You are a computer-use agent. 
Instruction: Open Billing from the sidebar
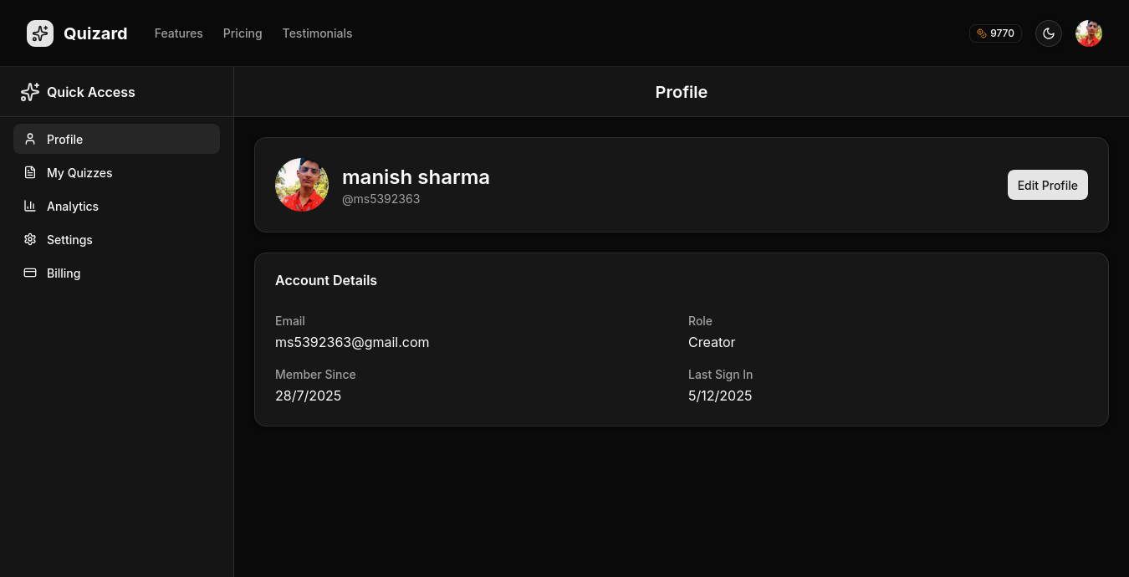(116, 273)
